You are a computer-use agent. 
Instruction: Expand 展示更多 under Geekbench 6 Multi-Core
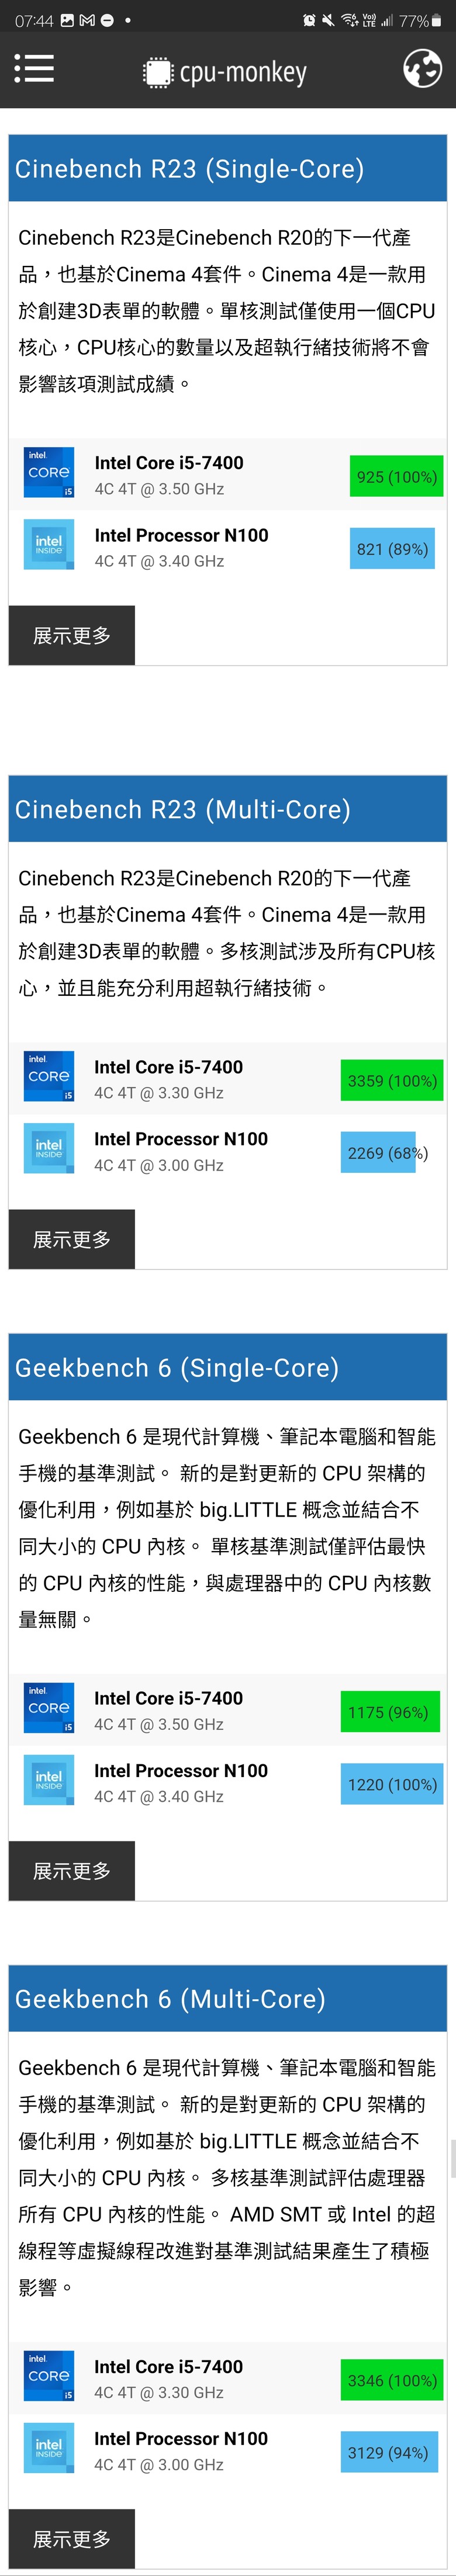pos(72,2538)
